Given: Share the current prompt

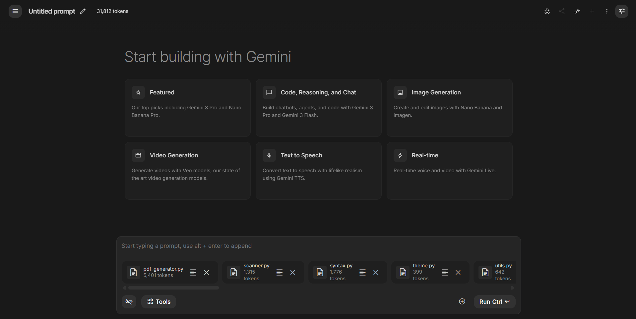Looking at the screenshot, I should click(x=562, y=11).
